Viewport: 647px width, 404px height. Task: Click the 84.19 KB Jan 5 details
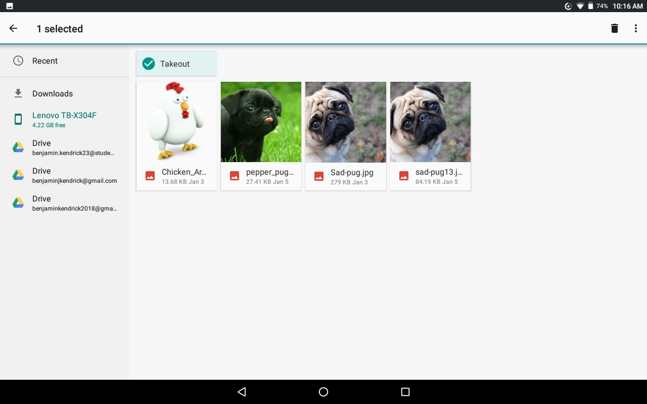437,182
